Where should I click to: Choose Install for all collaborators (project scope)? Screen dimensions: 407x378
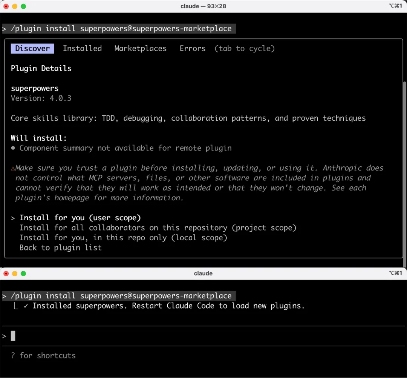click(x=158, y=228)
